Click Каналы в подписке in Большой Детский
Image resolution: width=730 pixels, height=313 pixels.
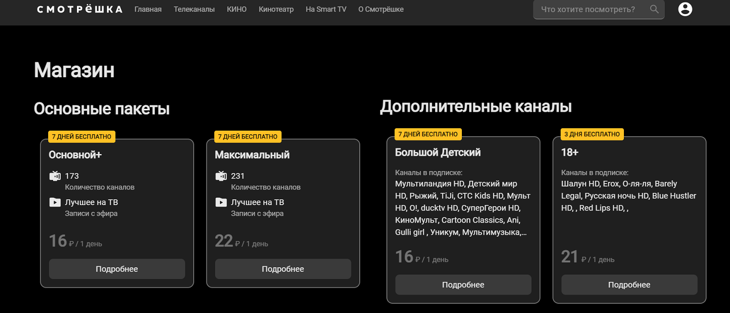429,173
